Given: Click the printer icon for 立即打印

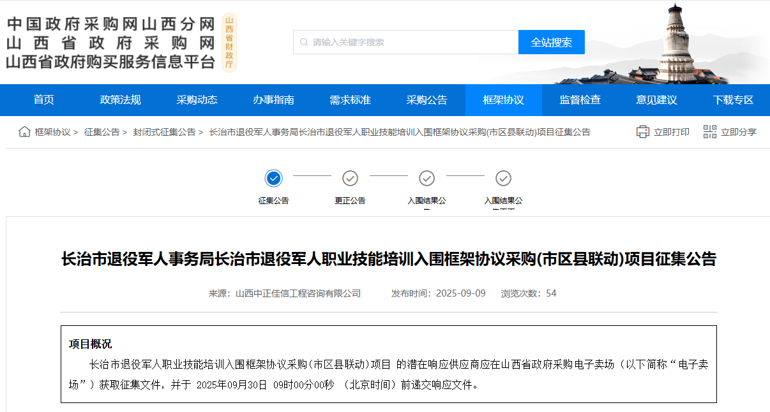Looking at the screenshot, I should click(x=642, y=132).
